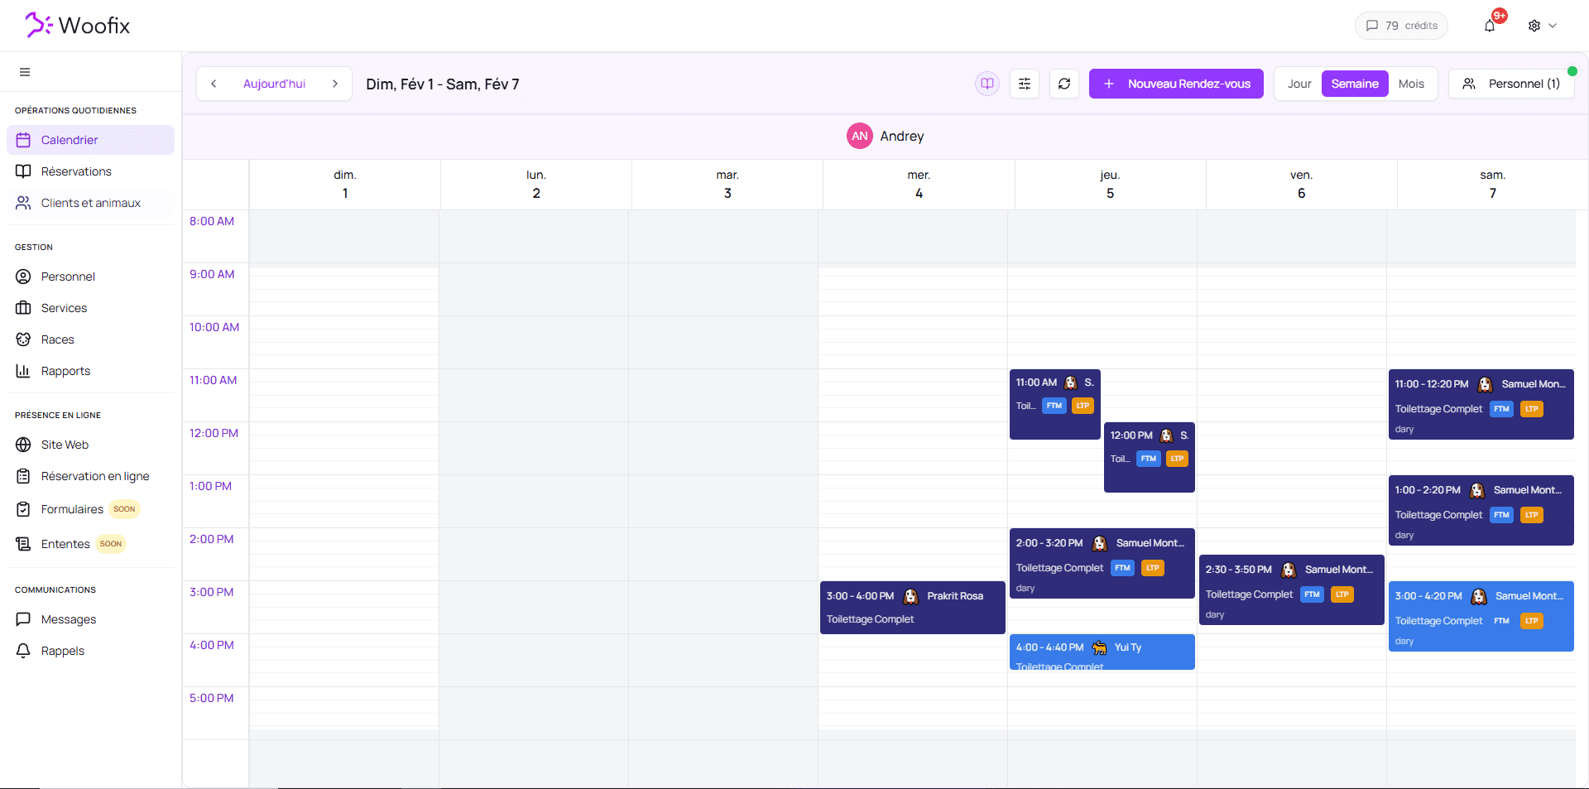Screen dimensions: 1589x789
Task: Open Prakrit Rosa 3:00-4:00 PM appointment
Action: [912, 608]
